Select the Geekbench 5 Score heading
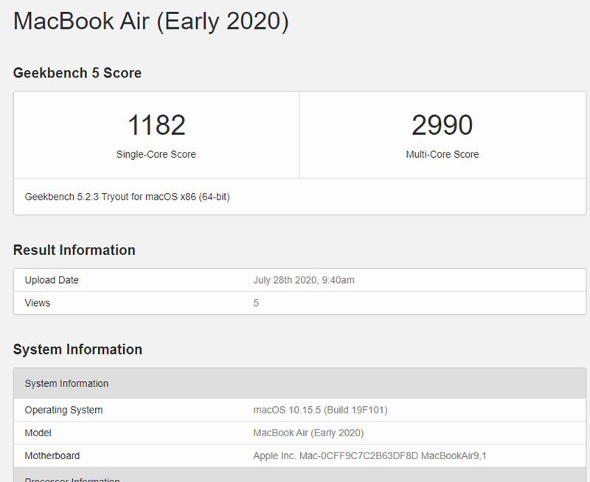590x482 pixels. click(77, 73)
